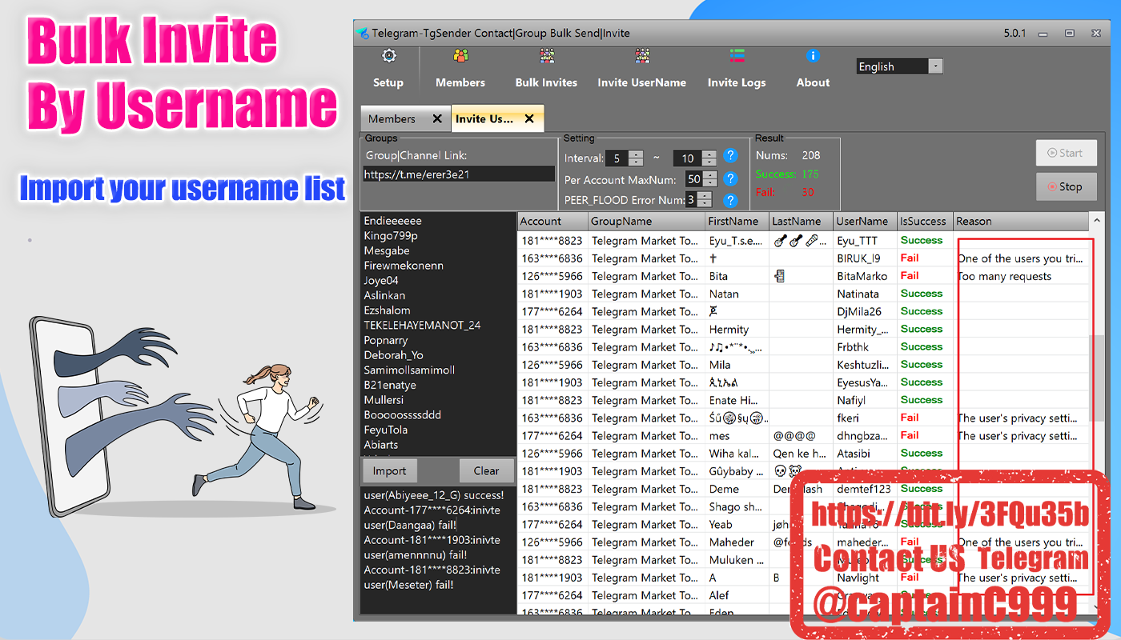Select the Bulk Invites toolbar icon

(x=546, y=56)
